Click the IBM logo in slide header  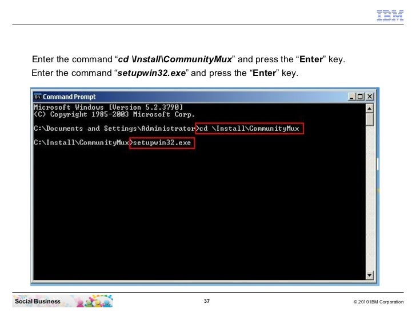pyautogui.click(x=390, y=16)
